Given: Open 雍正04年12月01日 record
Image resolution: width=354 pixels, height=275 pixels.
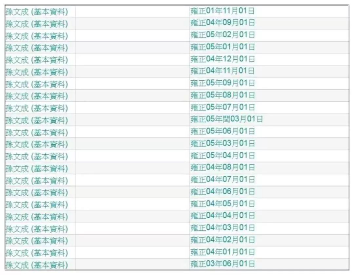Looking at the screenshot, I should coord(223,59).
